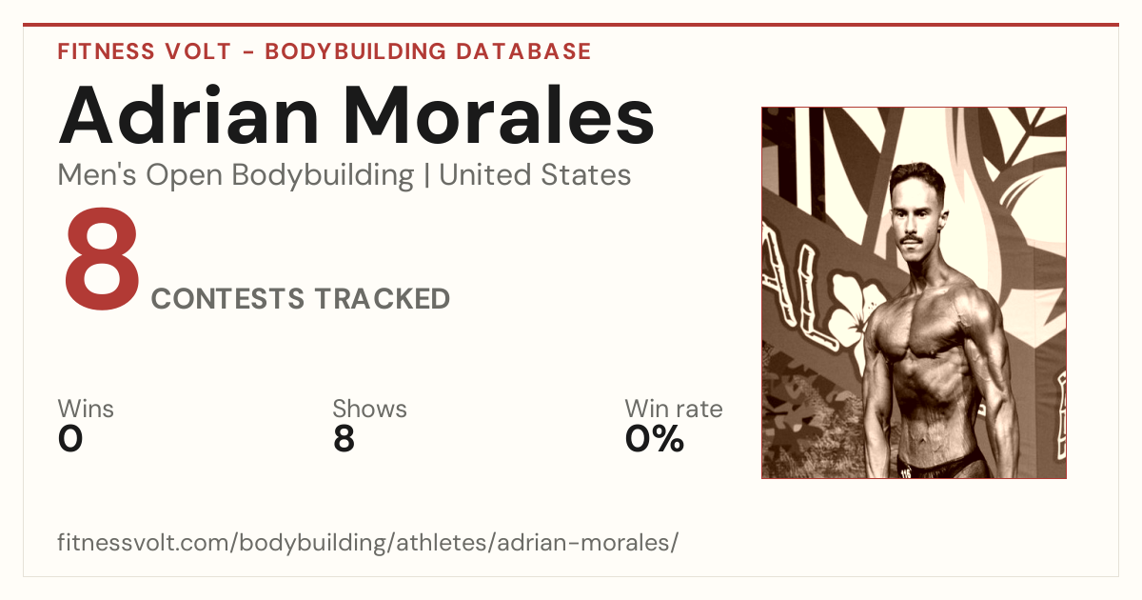Click the "United States" country text
Image resolution: width=1142 pixels, height=600 pixels.
point(536,175)
